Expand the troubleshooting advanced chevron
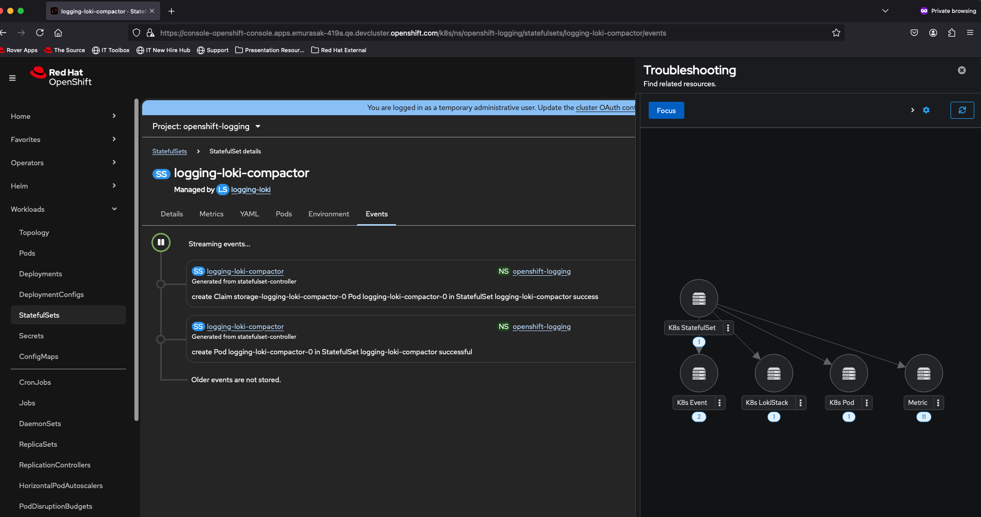Viewport: 981px width, 517px height. point(912,110)
